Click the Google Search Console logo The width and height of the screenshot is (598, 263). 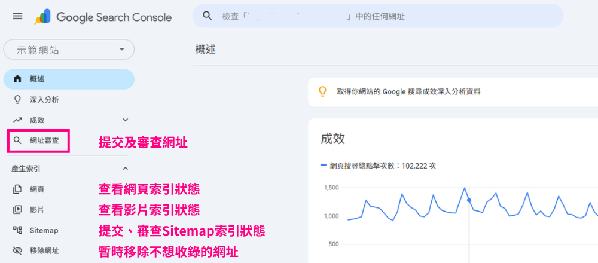[103, 17]
